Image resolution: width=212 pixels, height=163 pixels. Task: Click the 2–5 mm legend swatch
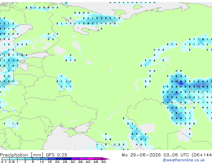[x=29, y=159]
